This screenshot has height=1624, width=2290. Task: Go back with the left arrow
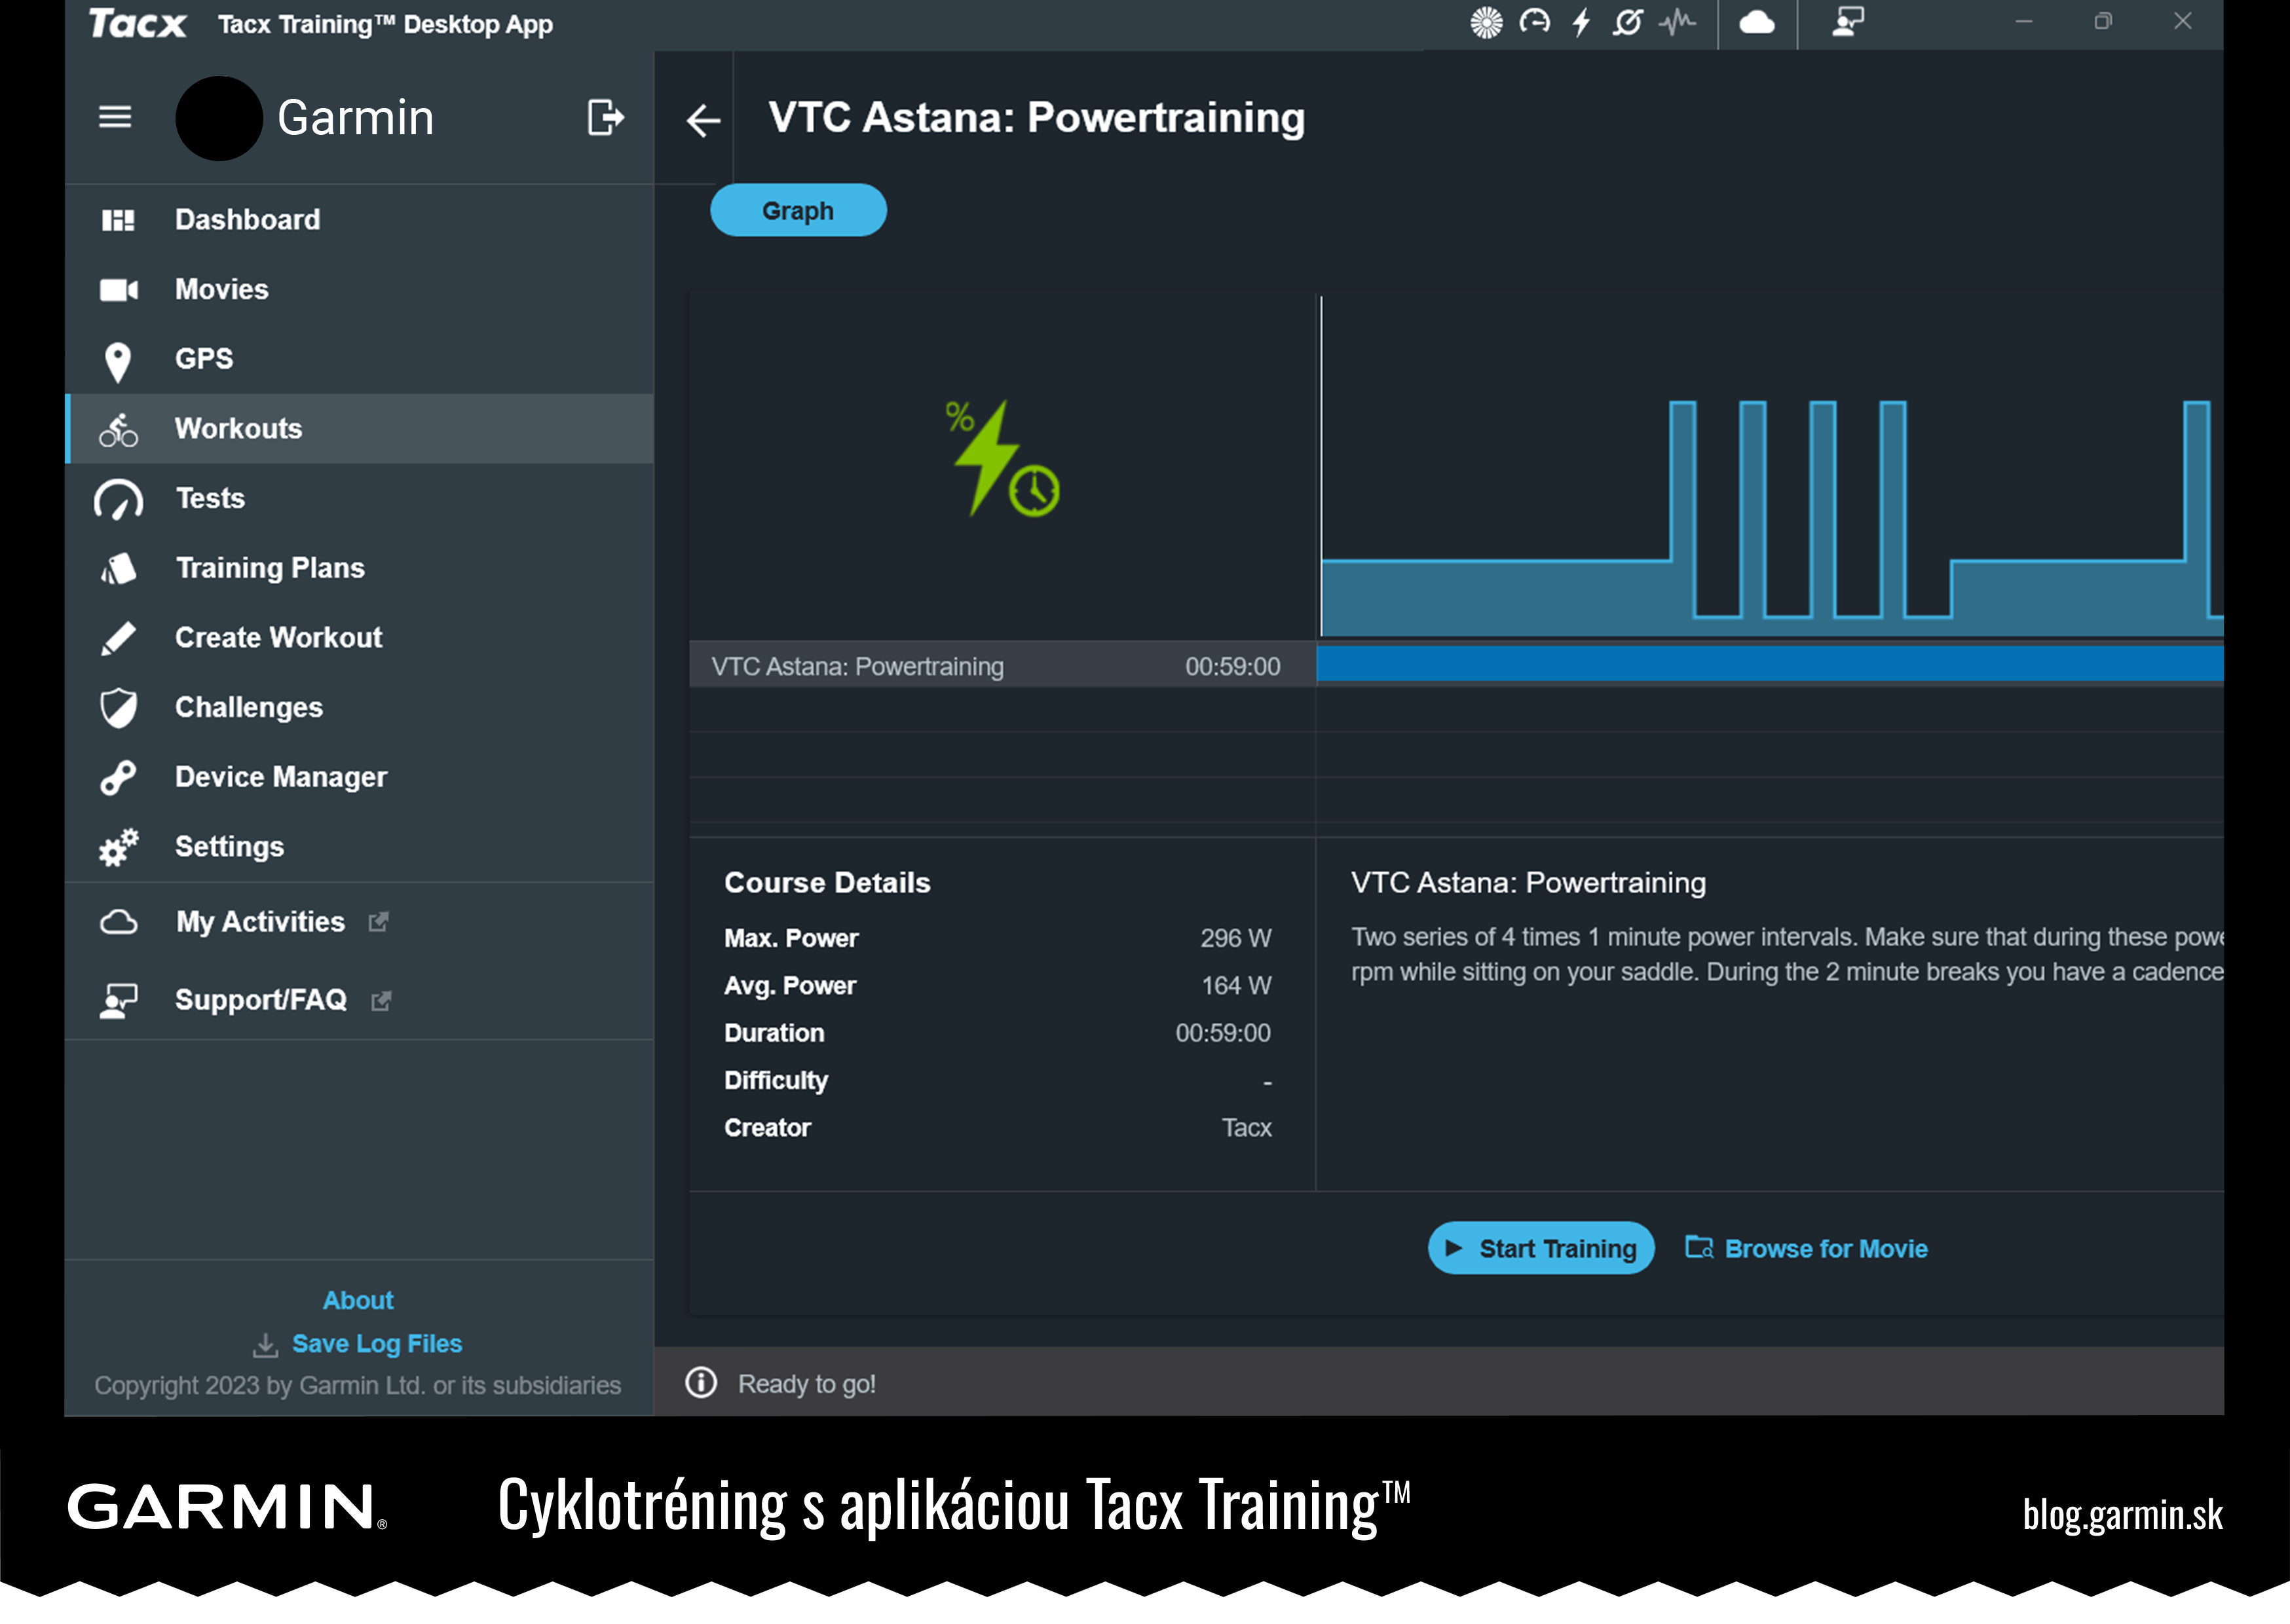[703, 120]
